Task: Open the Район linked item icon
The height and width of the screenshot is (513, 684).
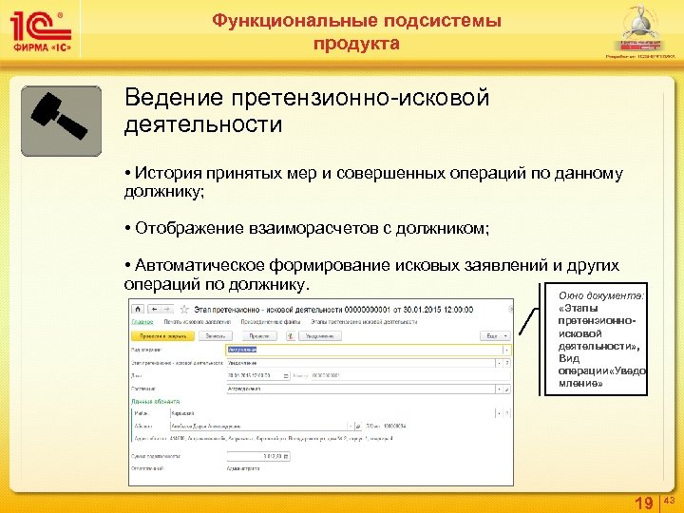Action: [507, 413]
